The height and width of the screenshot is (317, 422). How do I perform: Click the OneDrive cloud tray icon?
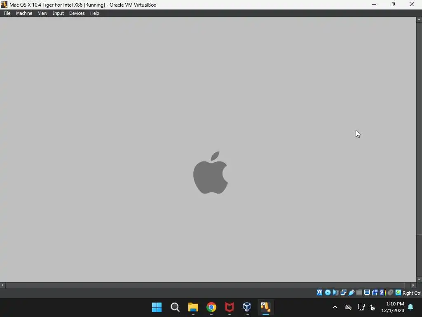(x=348, y=307)
